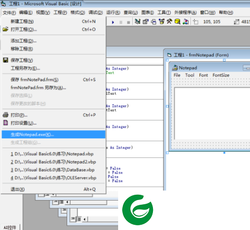Open the 图表(I) menu
This screenshot has height=230, width=250.
click(148, 13)
